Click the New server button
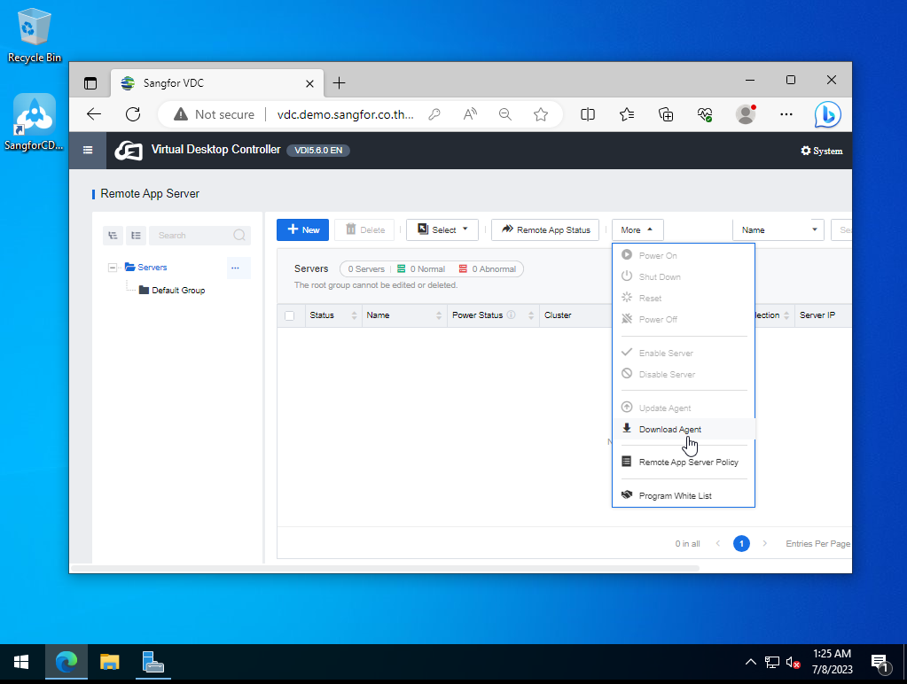Viewport: 907px width, 684px height. click(x=302, y=229)
